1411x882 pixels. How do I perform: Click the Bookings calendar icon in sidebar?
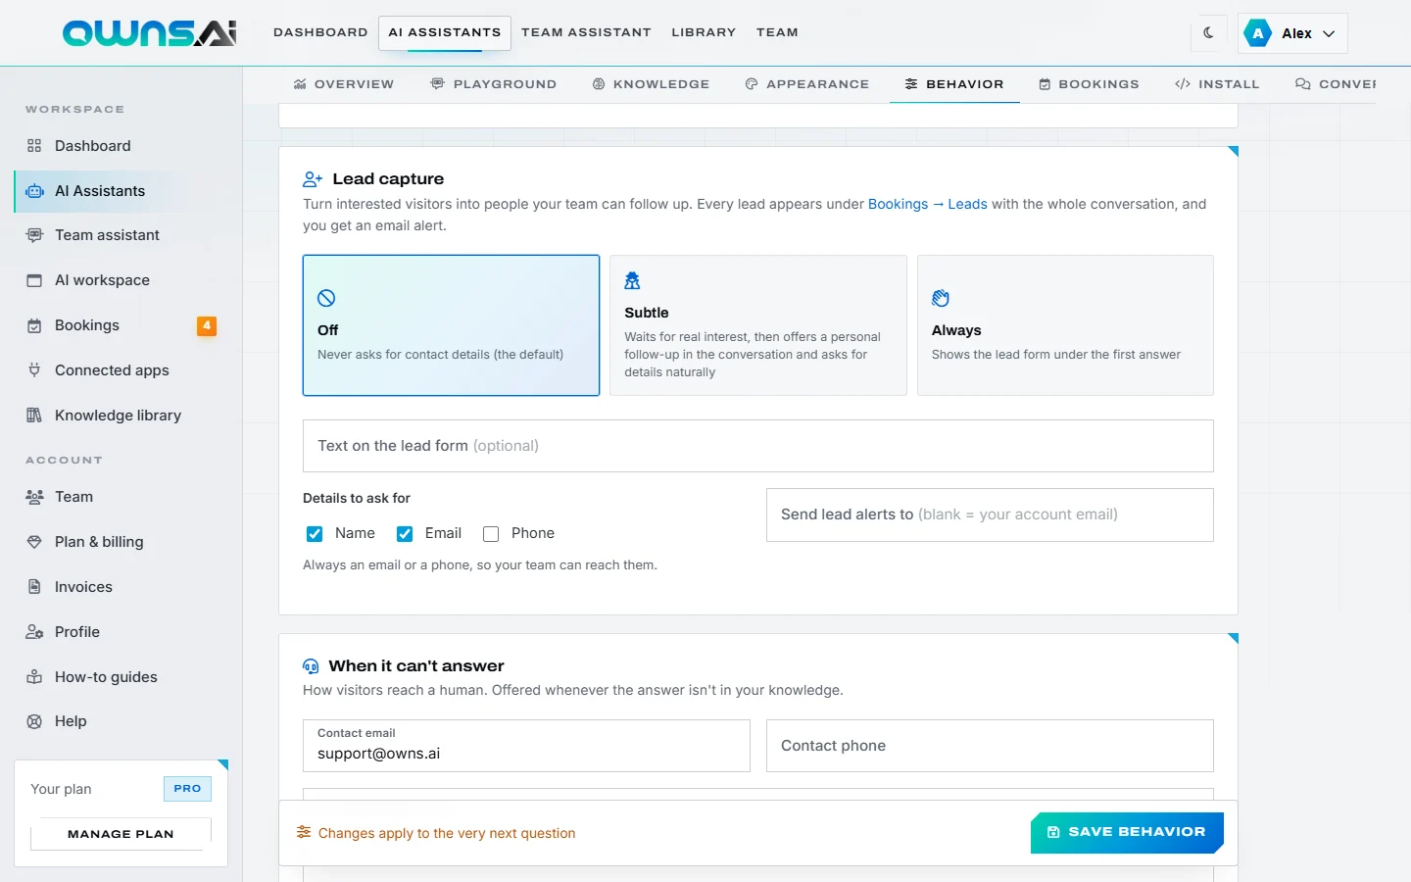pos(34,325)
